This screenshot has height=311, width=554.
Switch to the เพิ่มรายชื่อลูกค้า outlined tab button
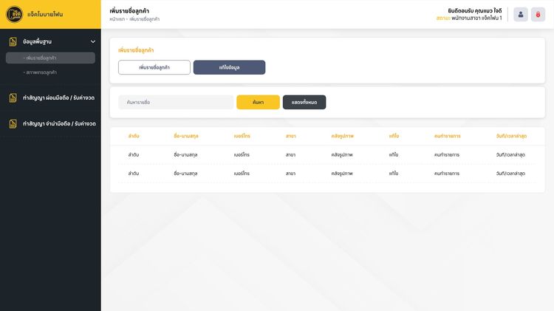154,67
